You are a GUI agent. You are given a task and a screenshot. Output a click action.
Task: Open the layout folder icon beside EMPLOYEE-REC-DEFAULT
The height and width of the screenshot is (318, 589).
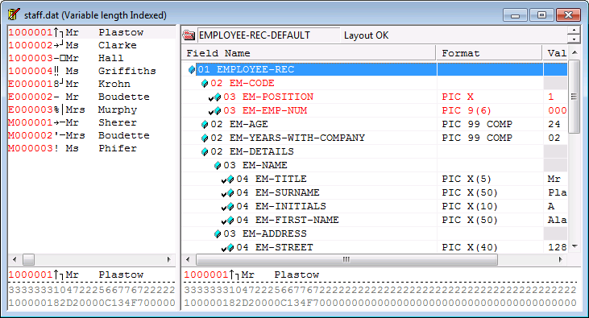[189, 35]
